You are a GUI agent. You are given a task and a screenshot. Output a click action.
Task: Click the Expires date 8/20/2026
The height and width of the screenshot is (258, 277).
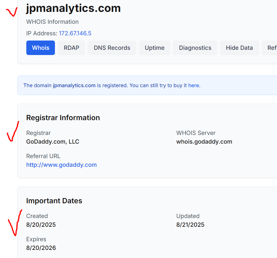(x=41, y=248)
